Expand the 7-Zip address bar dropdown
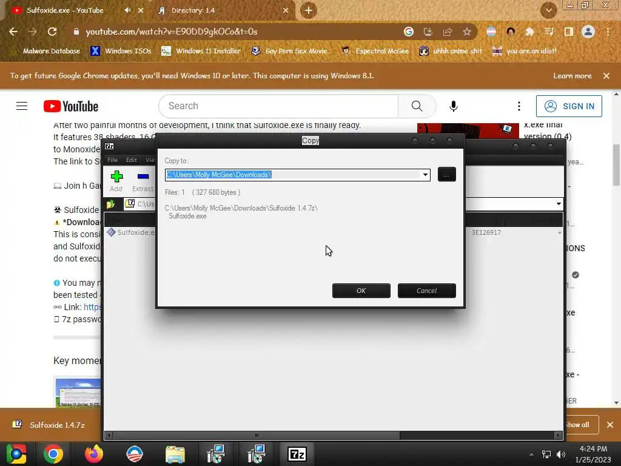The image size is (621, 466). [x=559, y=204]
